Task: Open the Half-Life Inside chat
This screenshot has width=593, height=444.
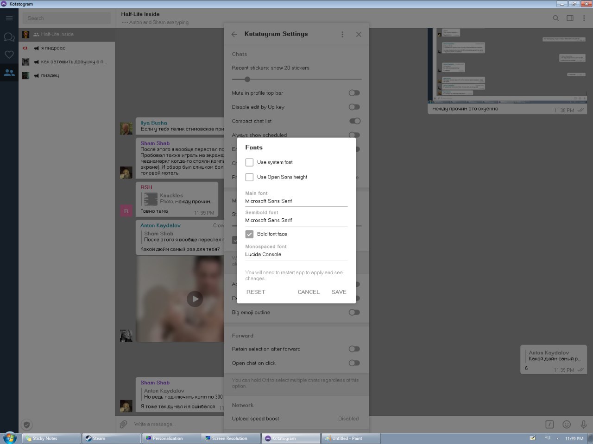Action: [67, 34]
